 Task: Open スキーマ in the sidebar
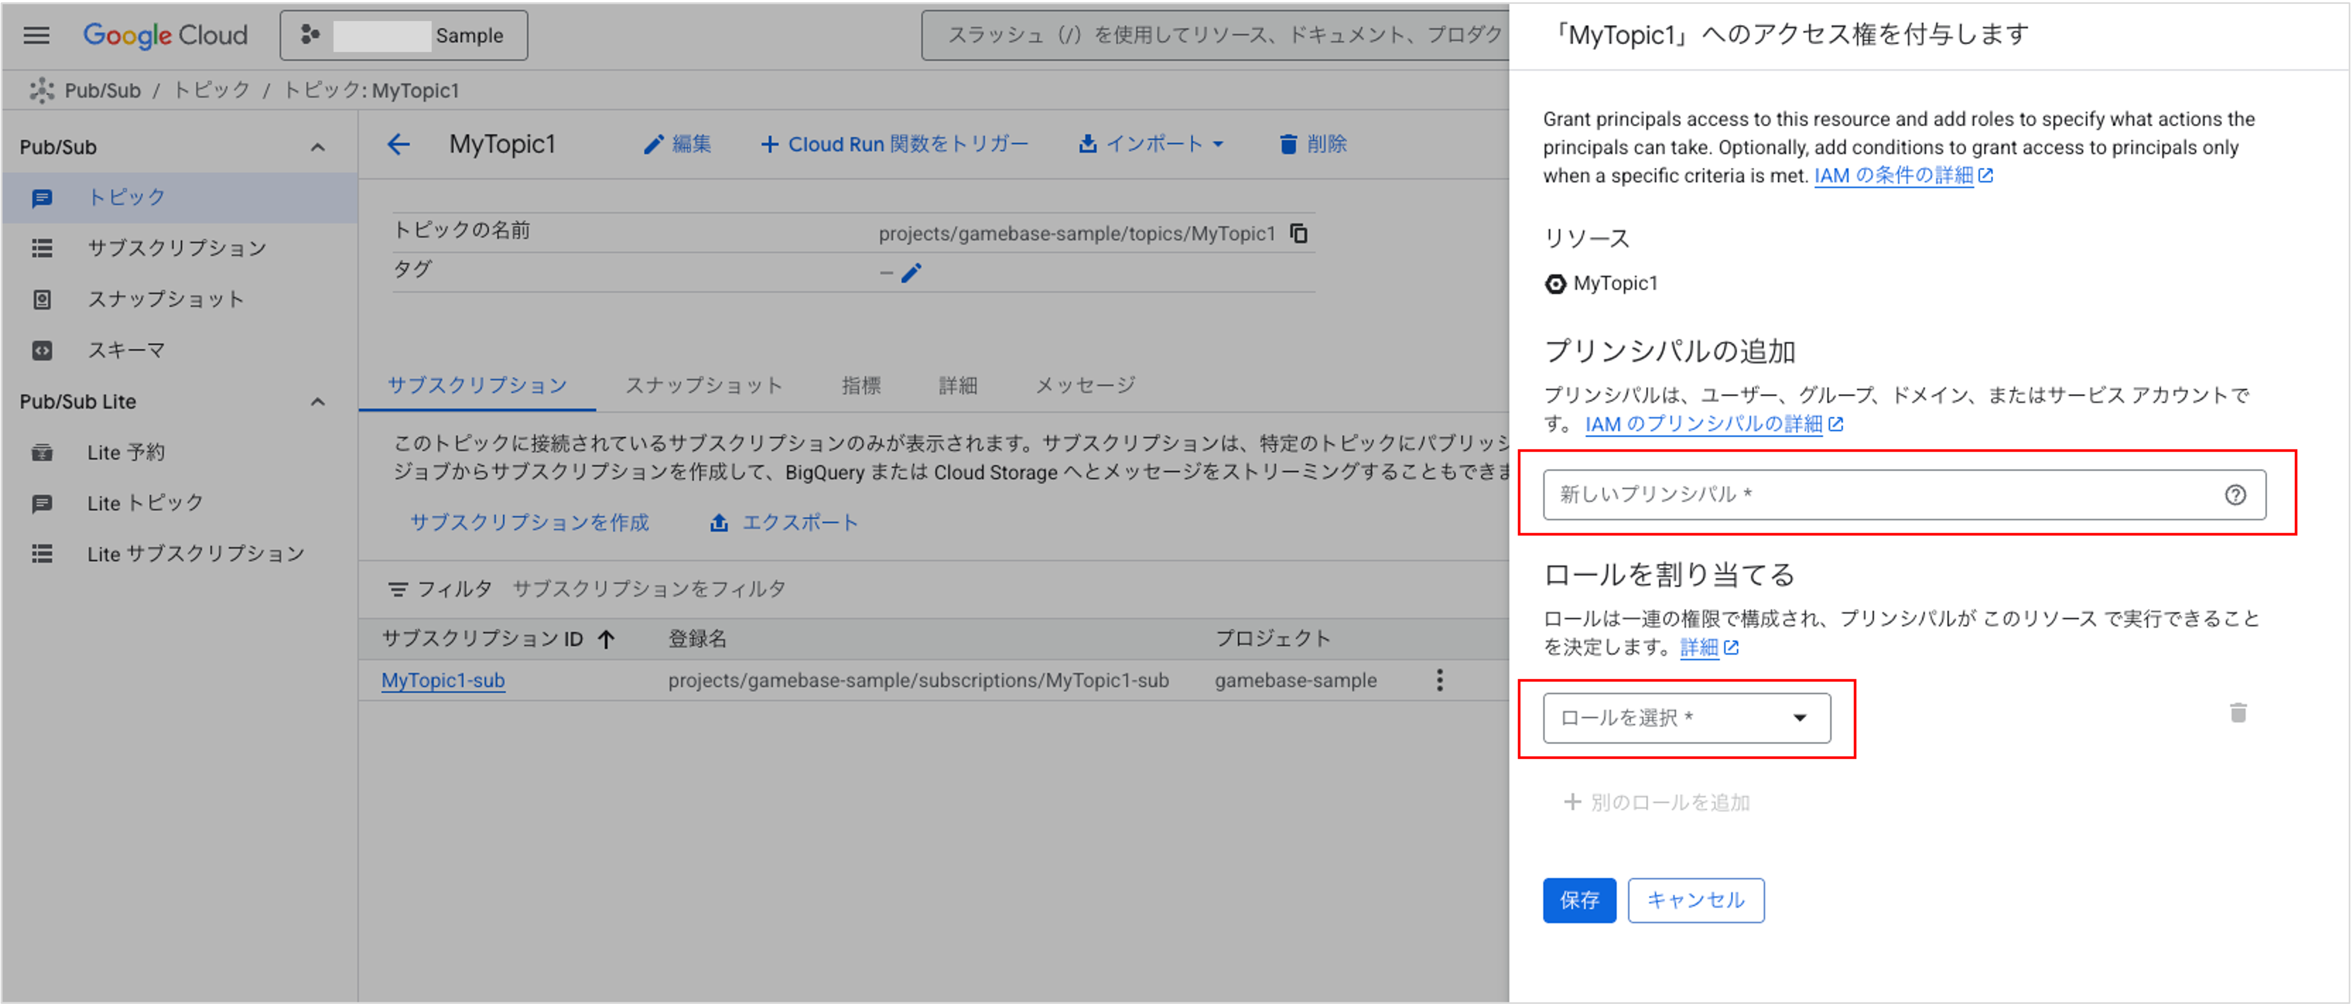point(180,350)
